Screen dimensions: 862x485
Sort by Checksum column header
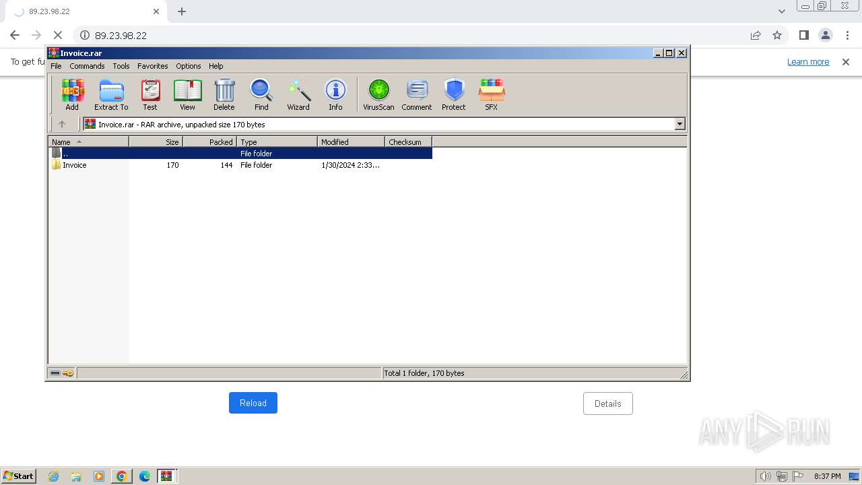point(408,141)
